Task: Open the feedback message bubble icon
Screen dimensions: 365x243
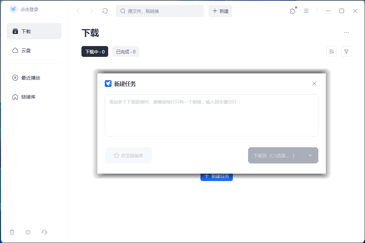Action: [x=28, y=232]
